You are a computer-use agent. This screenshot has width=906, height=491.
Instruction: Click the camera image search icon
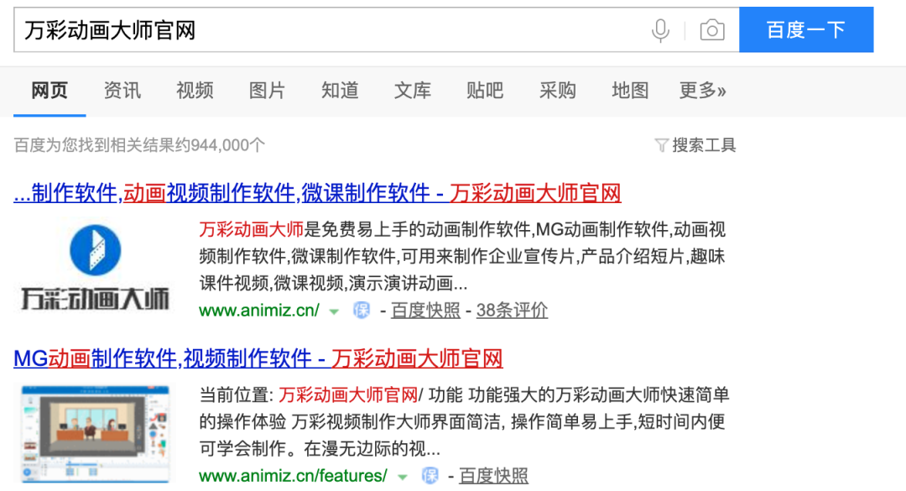click(712, 30)
